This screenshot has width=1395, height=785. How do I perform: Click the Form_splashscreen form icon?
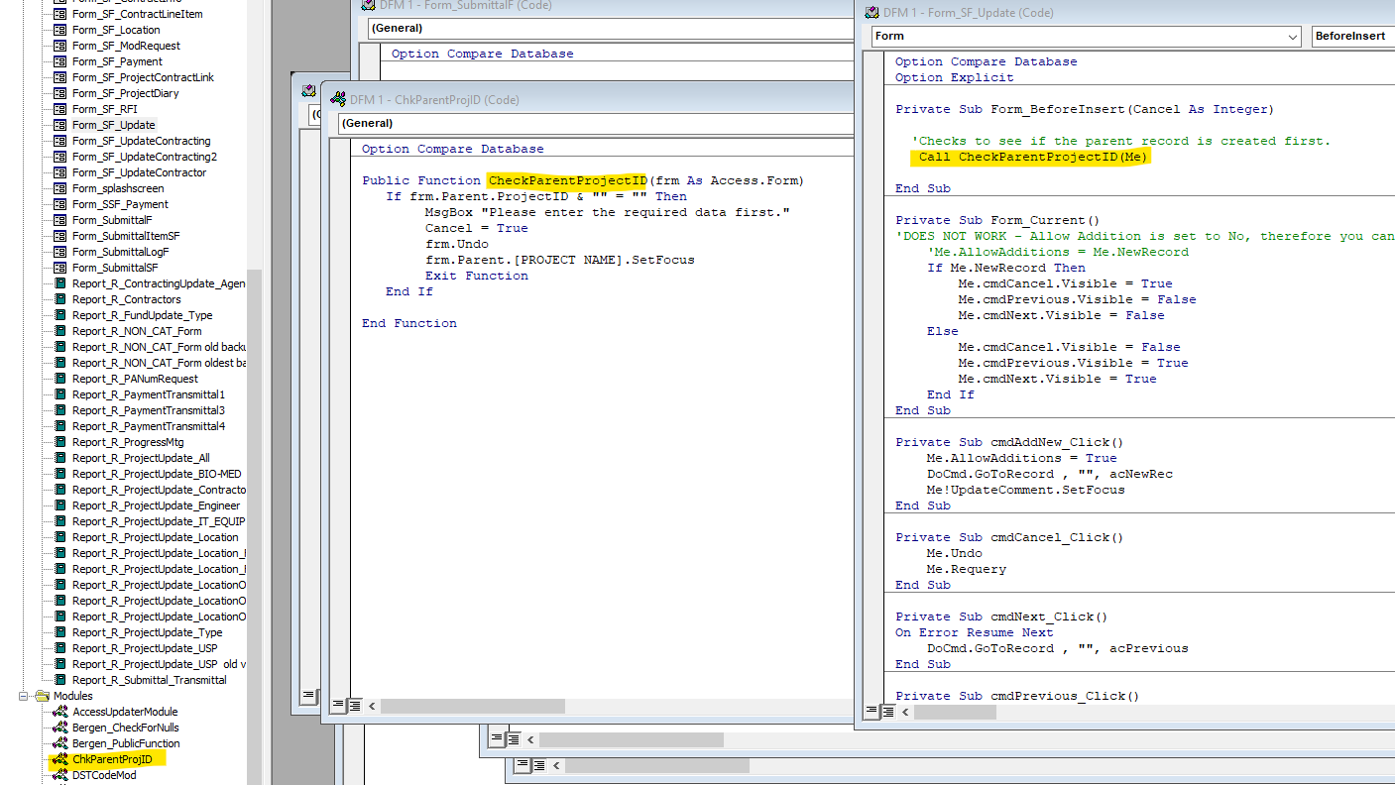tap(59, 188)
